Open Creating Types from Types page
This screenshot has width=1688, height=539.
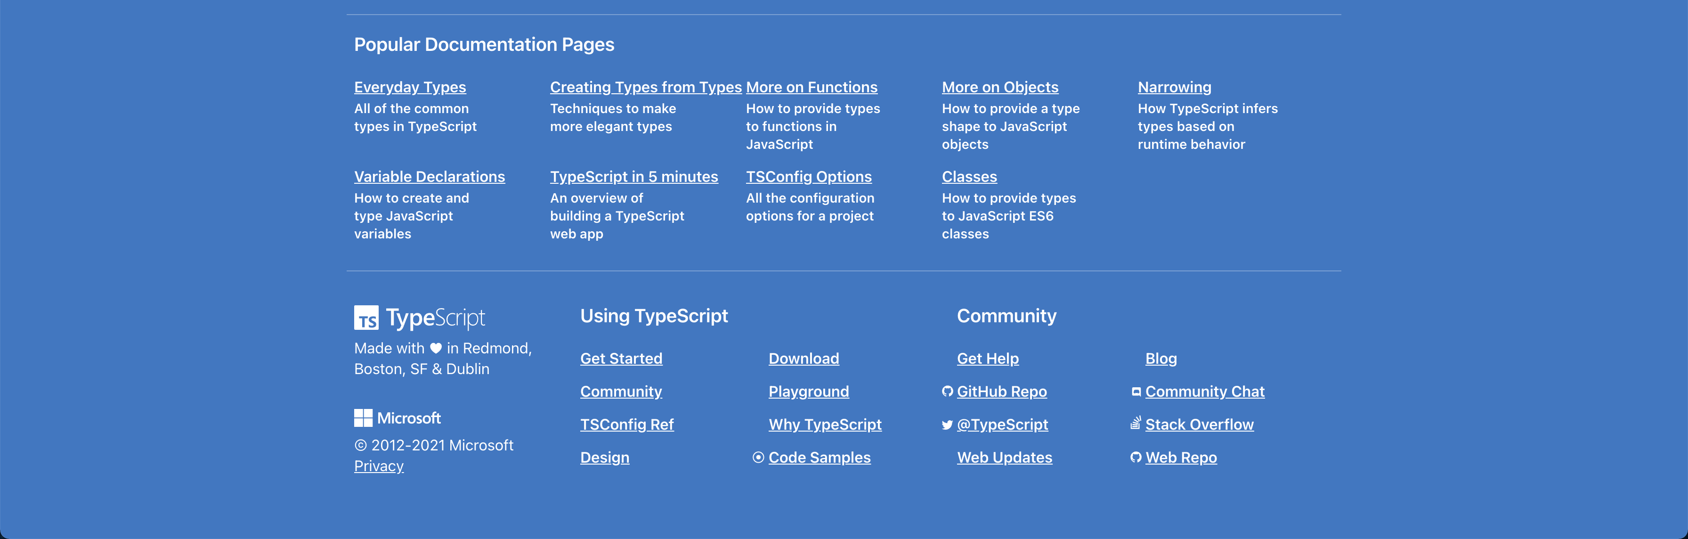(x=645, y=87)
